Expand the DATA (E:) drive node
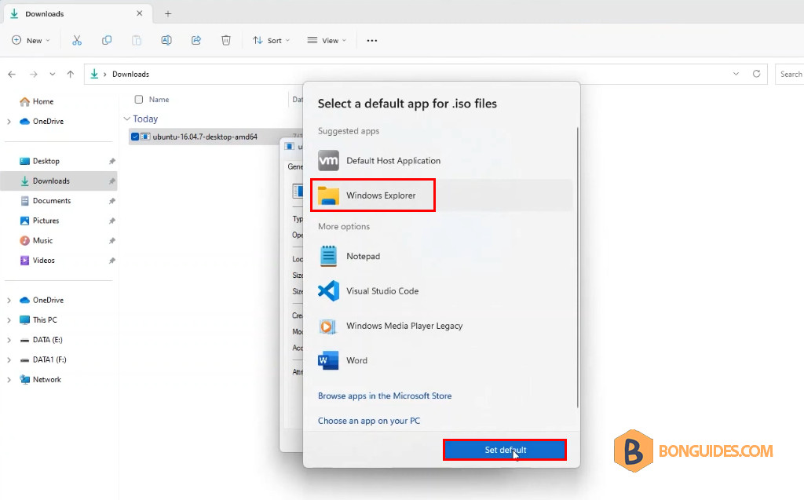Screen dimensions: 804x500 point(9,340)
